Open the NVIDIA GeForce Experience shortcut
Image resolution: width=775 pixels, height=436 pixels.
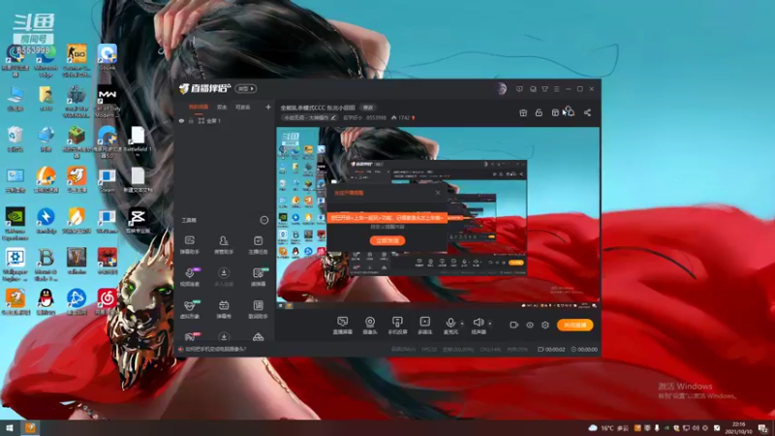pyautogui.click(x=15, y=224)
